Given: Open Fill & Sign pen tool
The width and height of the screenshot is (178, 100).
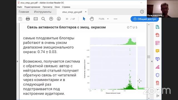Looking at the screenshot, I should 157,67.
